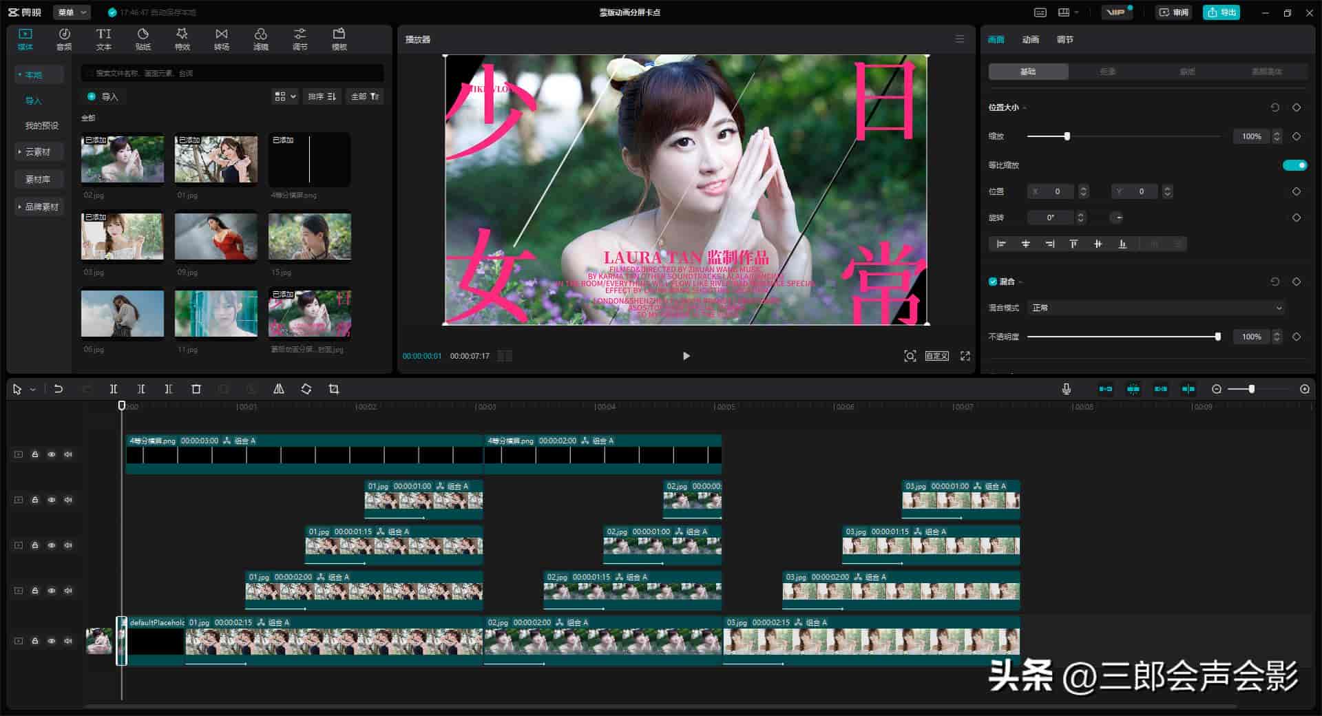Toggle the 等比缩放 uniform scale switch
Screen dimensions: 1322x716
(1294, 165)
